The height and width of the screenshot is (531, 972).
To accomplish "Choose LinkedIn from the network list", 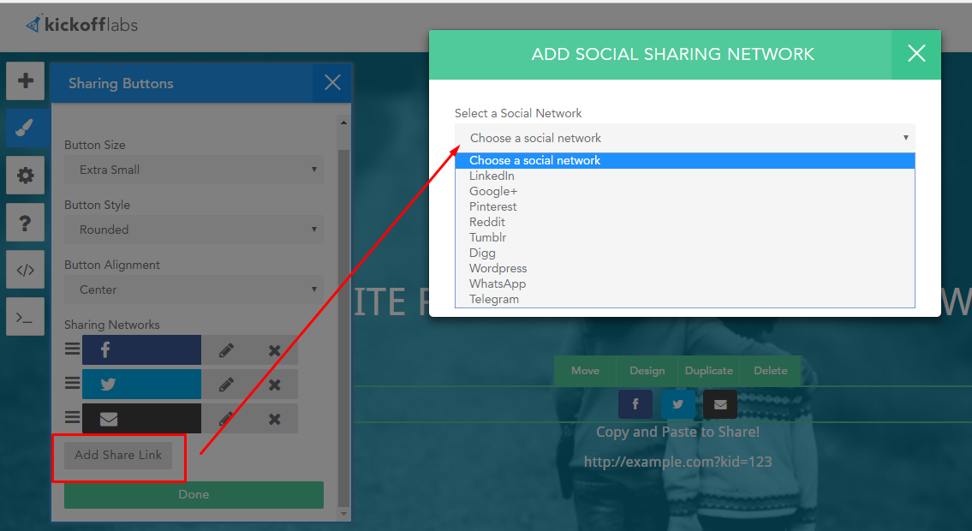I will click(x=685, y=176).
